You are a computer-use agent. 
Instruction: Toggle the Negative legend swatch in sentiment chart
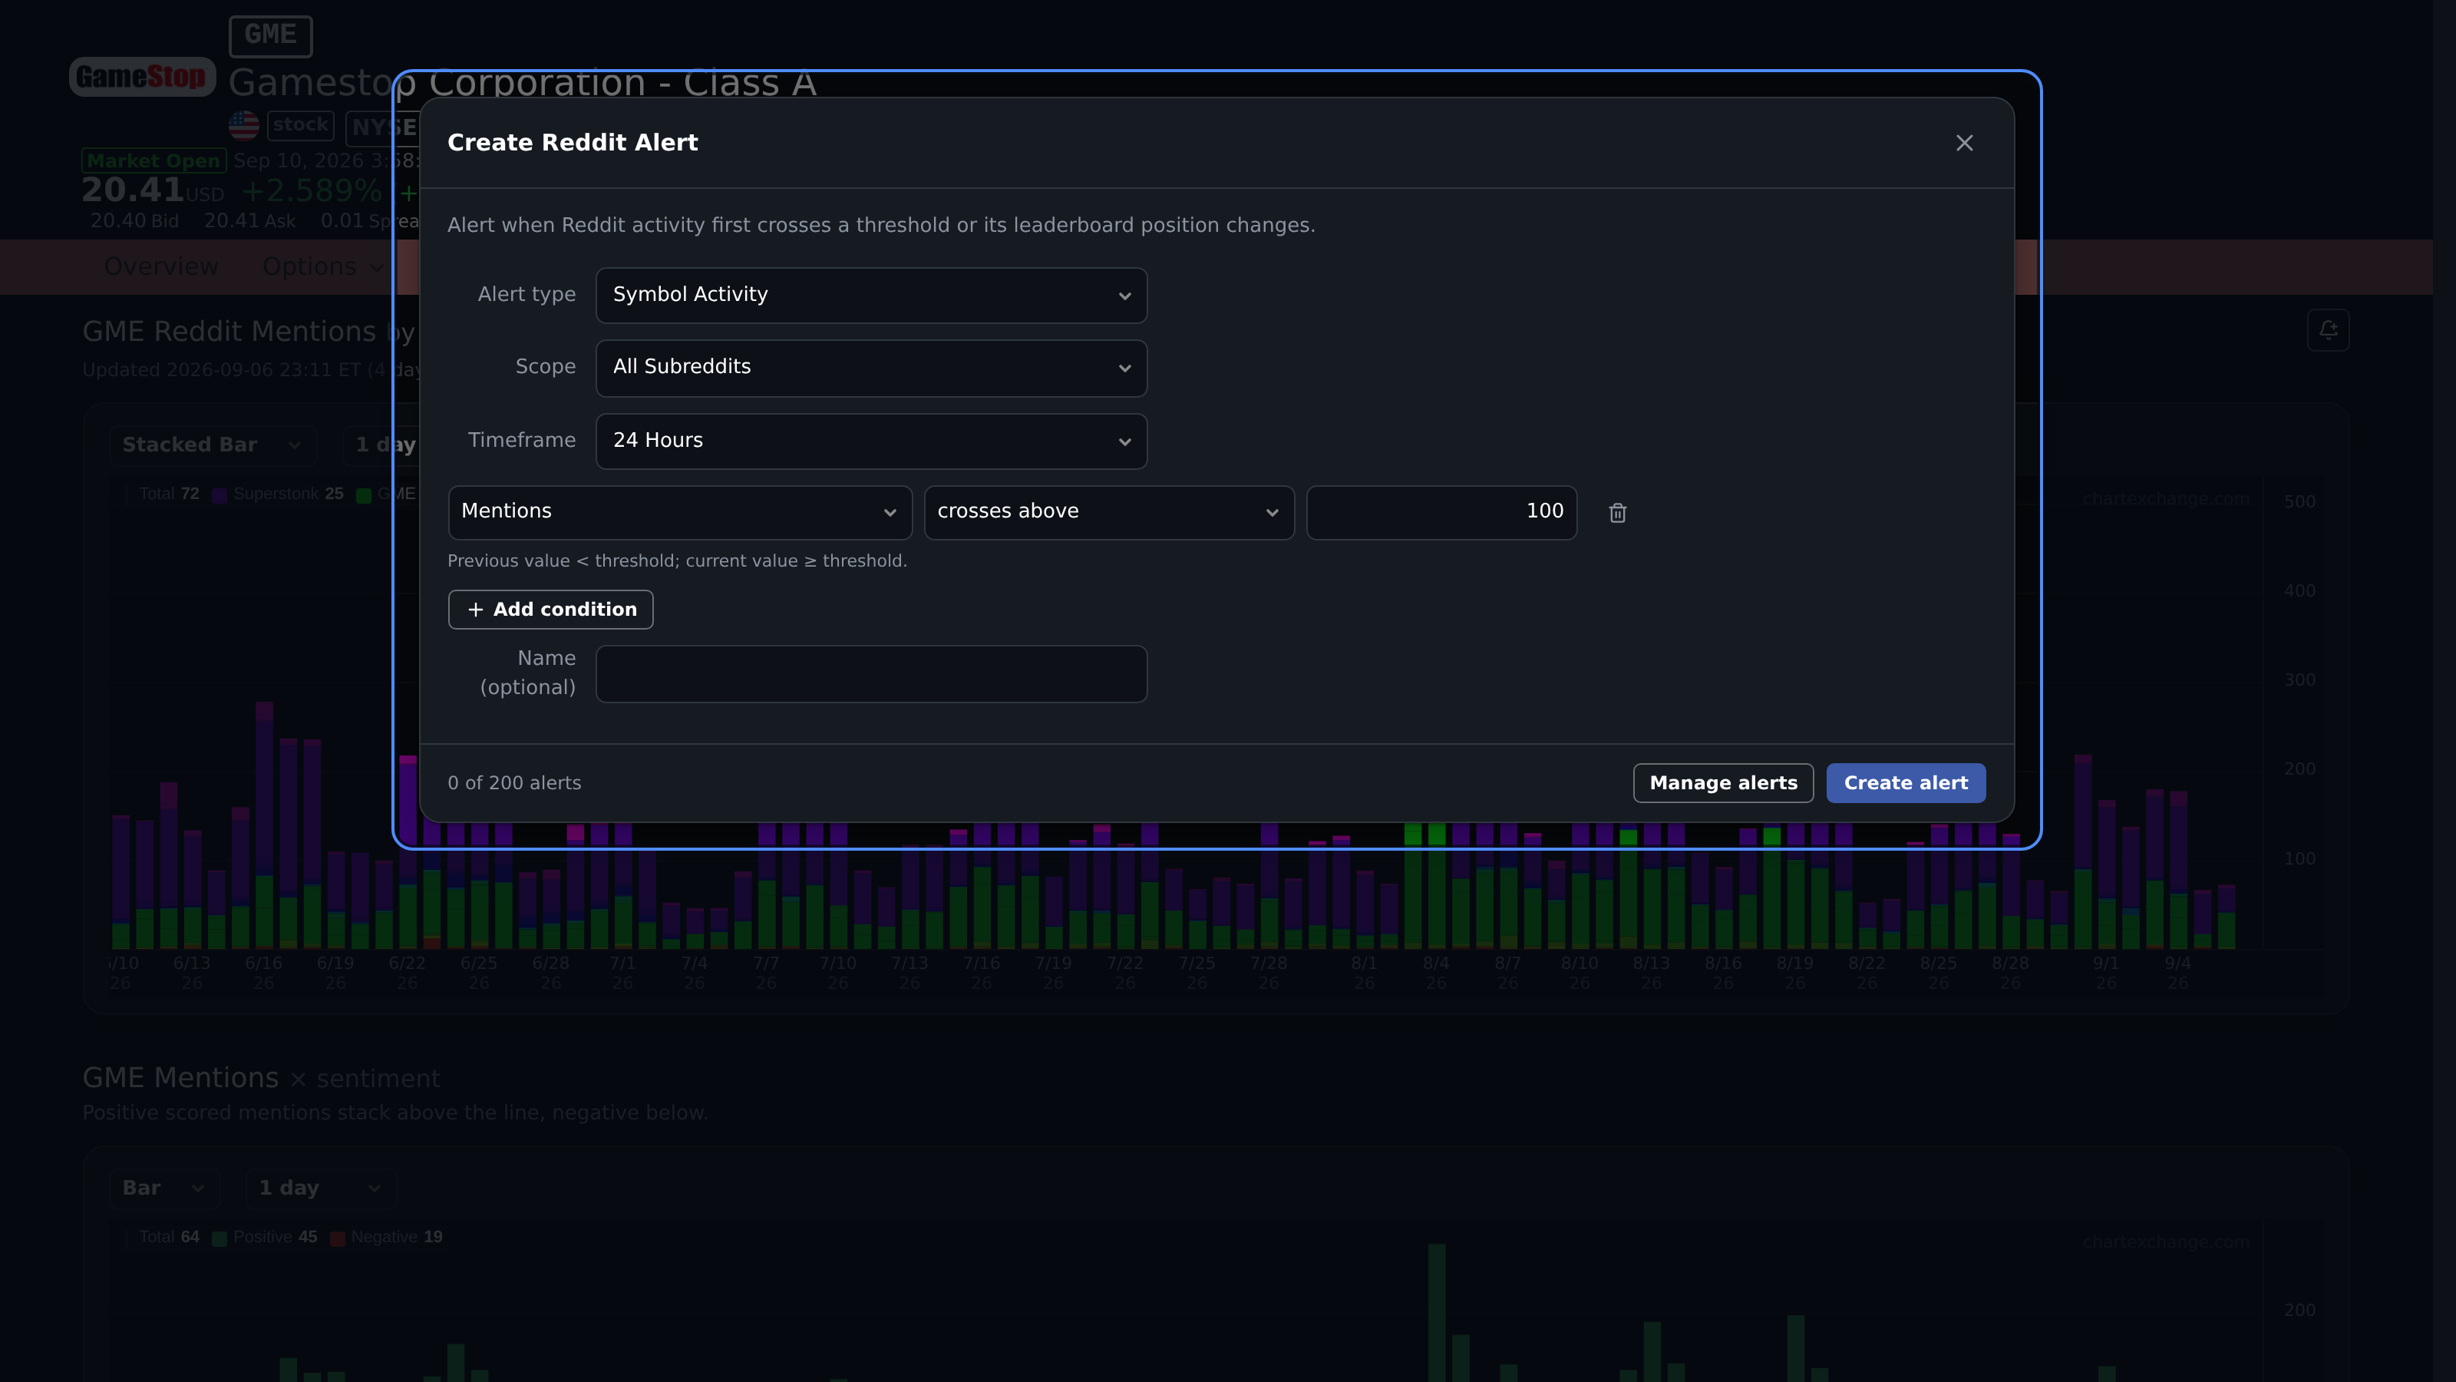(x=337, y=1238)
